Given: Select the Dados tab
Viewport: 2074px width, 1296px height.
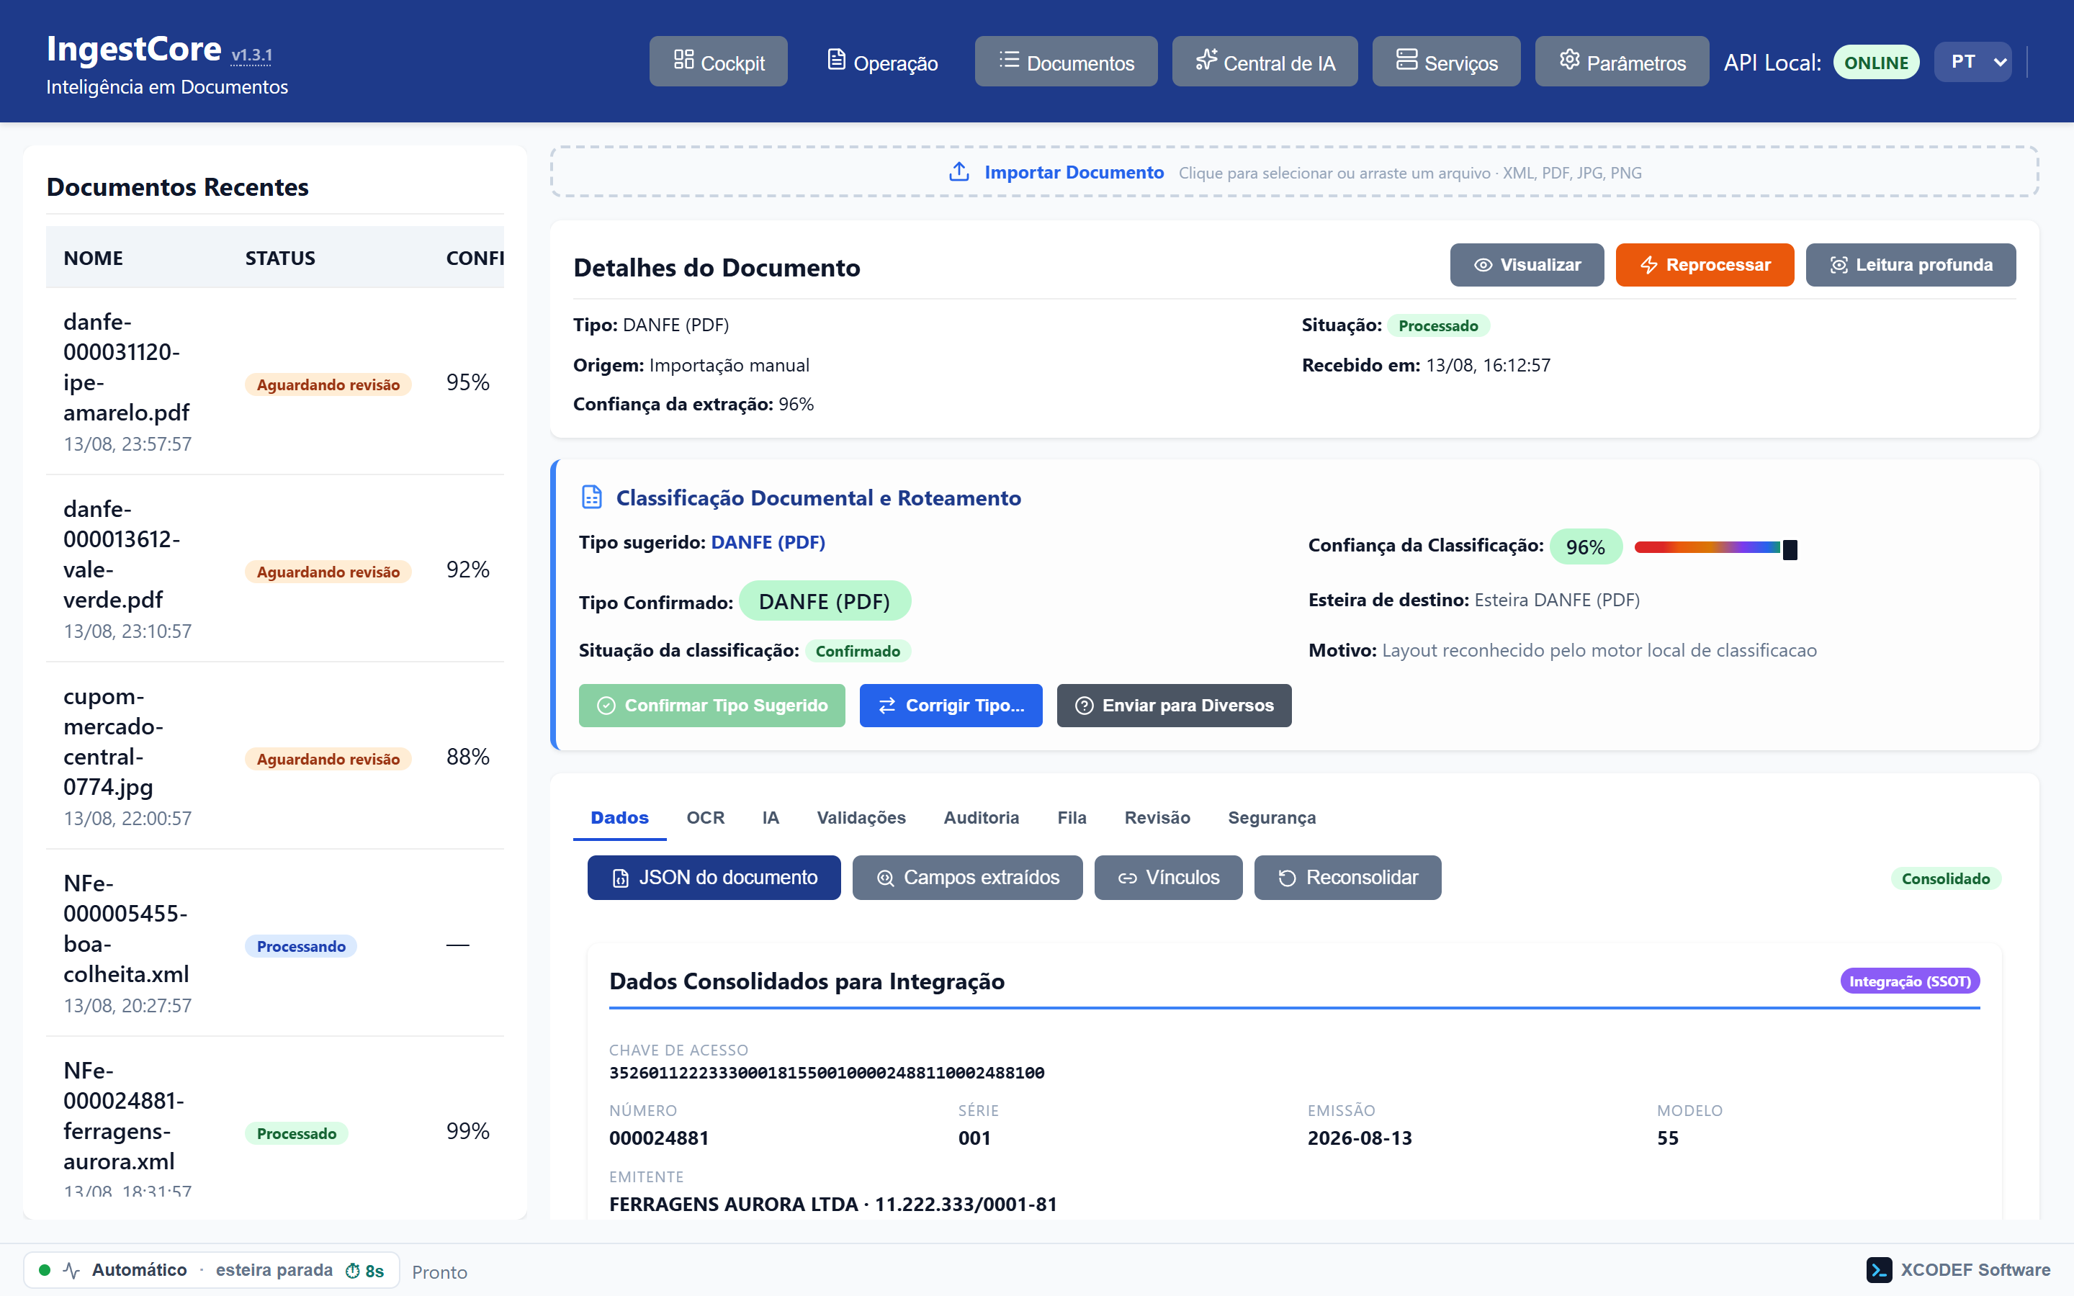Looking at the screenshot, I should (619, 818).
